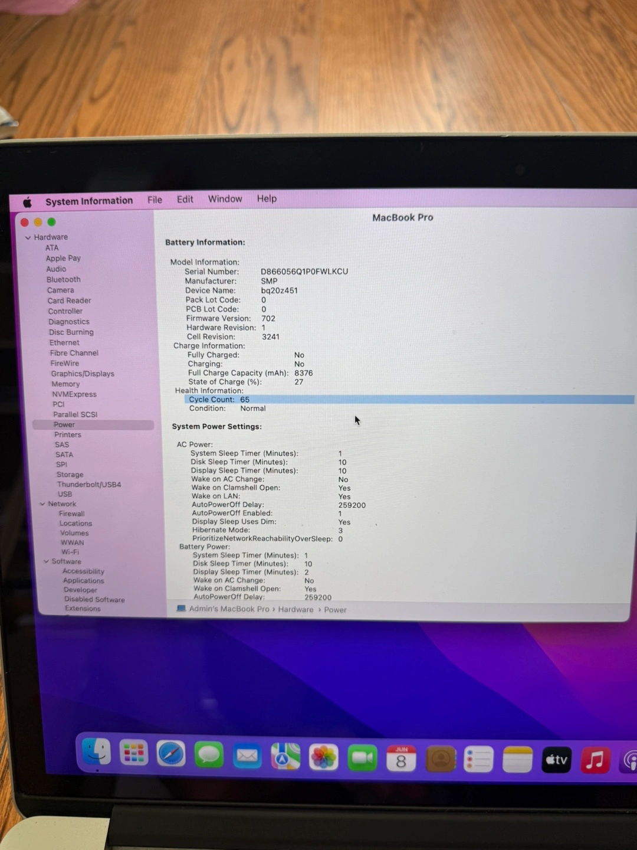637x850 pixels.
Task: Select Controller in the sidebar
Action: click(x=65, y=311)
